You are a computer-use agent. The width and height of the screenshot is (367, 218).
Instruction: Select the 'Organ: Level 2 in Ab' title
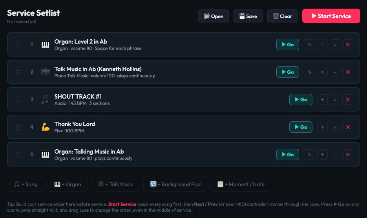click(81, 42)
